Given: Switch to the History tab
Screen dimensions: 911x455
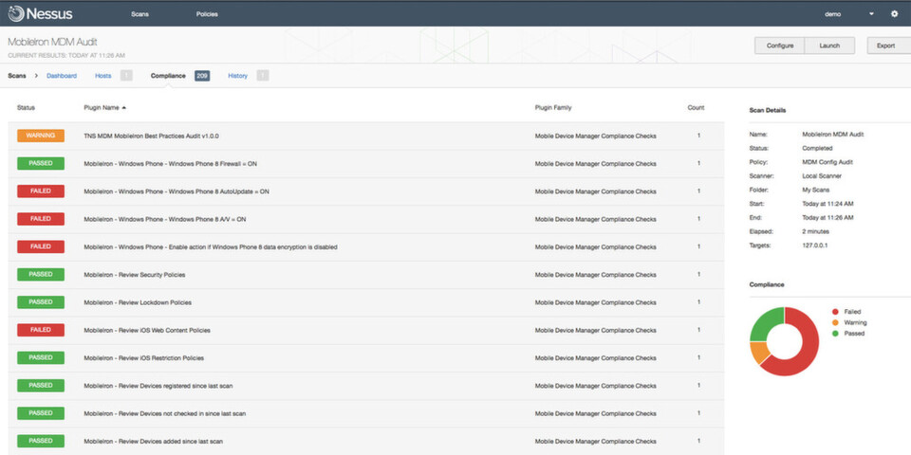Looking at the screenshot, I should tap(237, 76).
